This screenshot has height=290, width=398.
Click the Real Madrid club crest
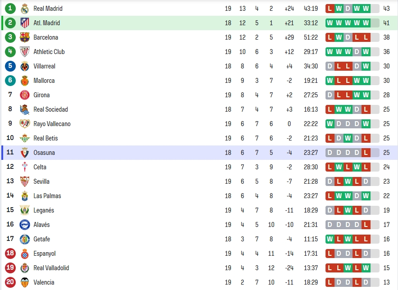tap(25, 9)
